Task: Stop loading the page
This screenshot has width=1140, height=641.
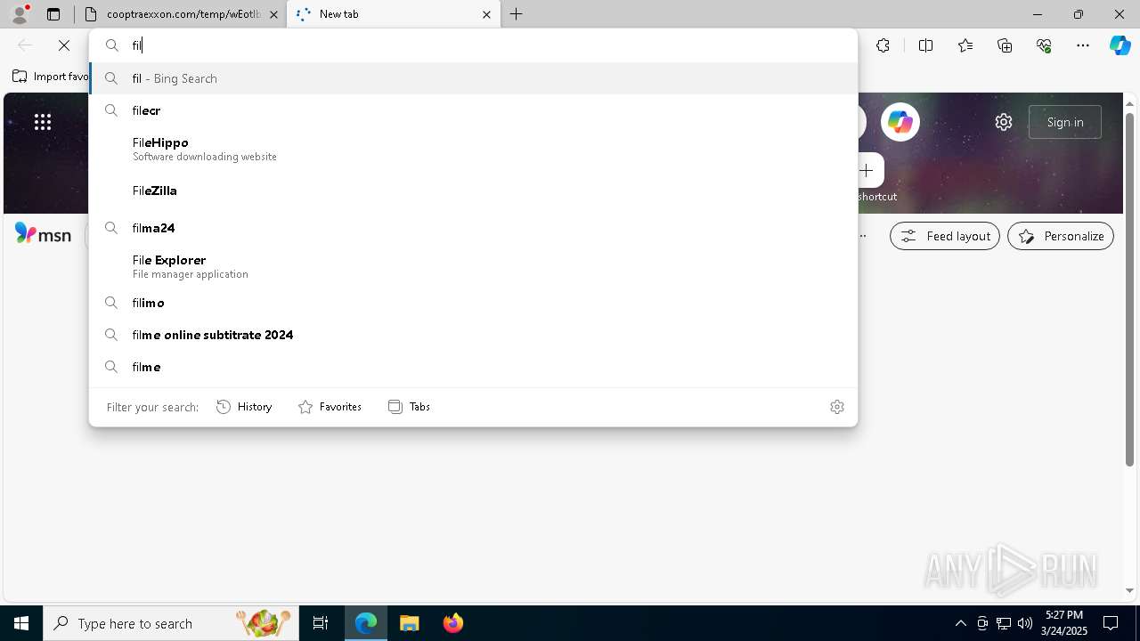Action: click(64, 45)
